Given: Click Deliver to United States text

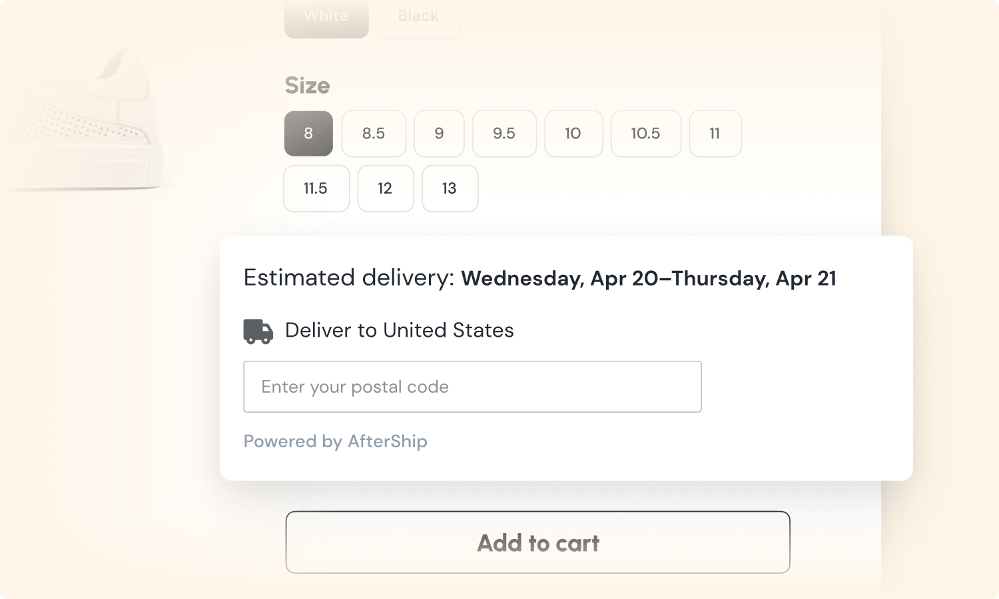Looking at the screenshot, I should tap(399, 330).
